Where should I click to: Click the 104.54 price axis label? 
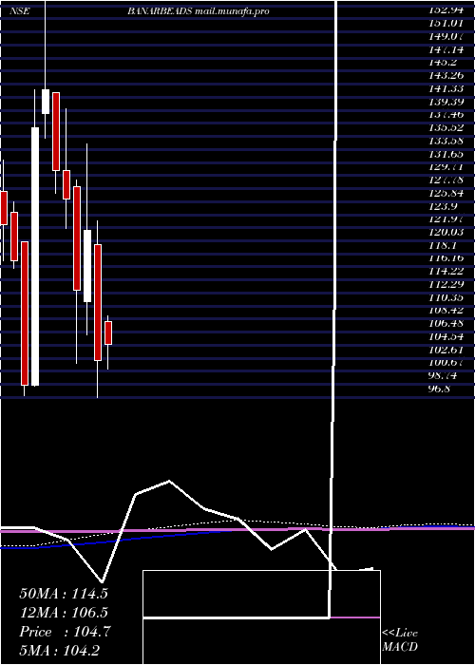pos(445,336)
